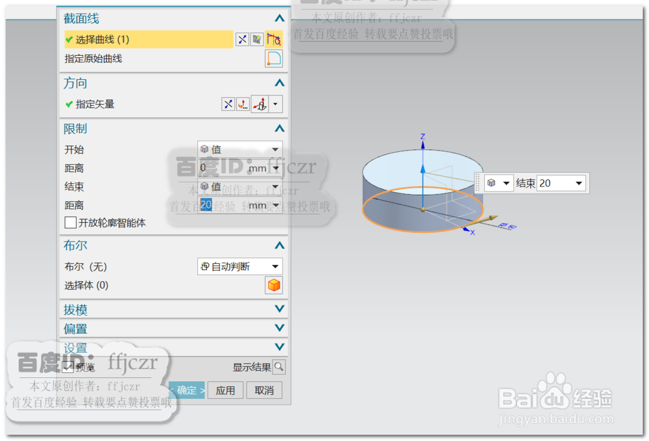Select the solid body icon next to 选择体
The width and height of the screenshot is (649, 441).
pos(273,284)
